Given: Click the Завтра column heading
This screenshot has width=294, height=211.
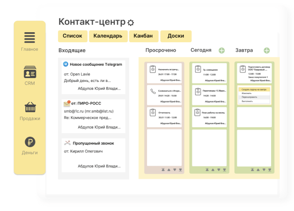Looking at the screenshot, I should pos(244,50).
